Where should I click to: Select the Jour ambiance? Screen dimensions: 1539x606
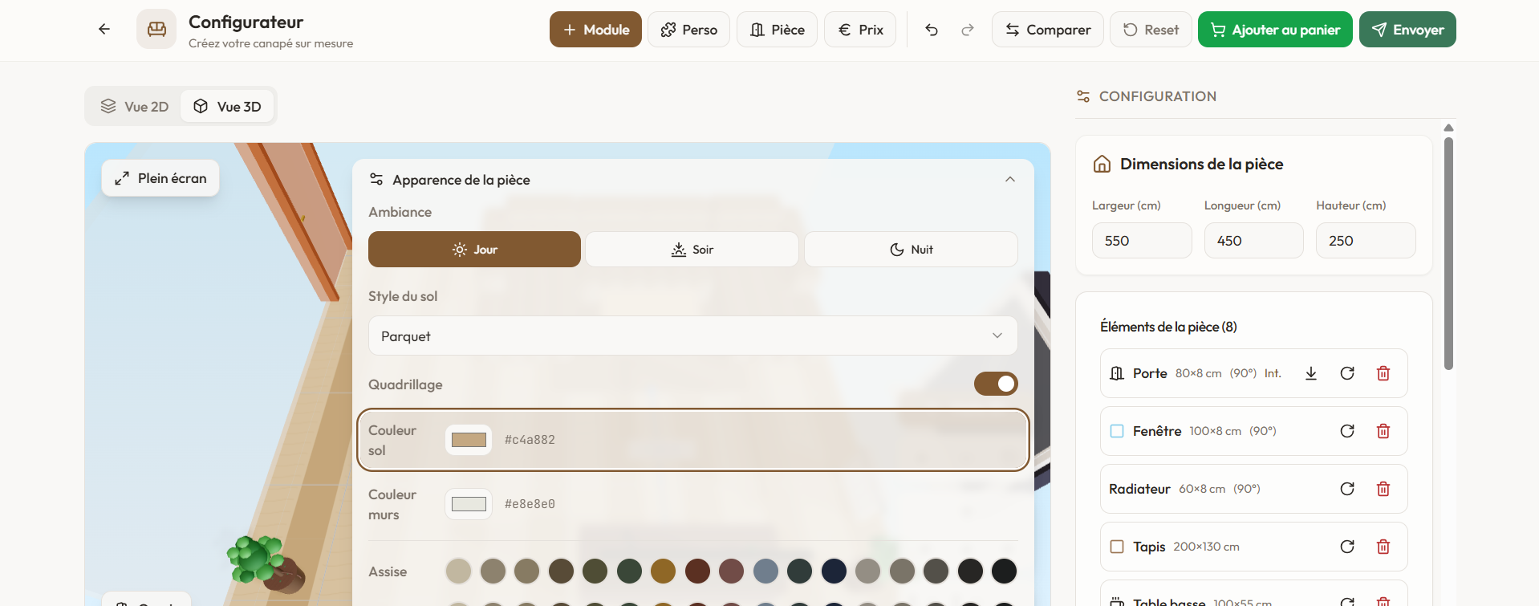(x=474, y=250)
